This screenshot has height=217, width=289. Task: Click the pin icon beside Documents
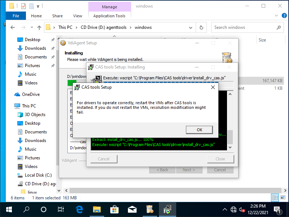click(x=53, y=57)
